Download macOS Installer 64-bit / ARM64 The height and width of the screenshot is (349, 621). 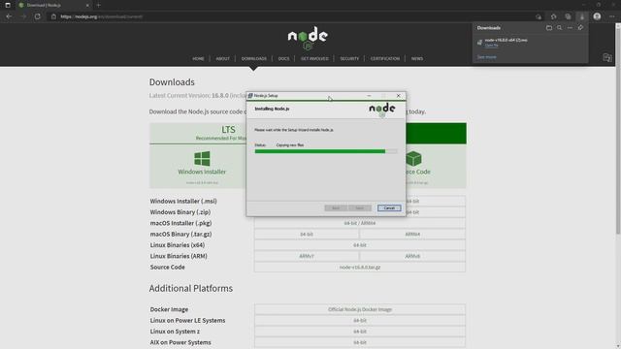coord(360,223)
